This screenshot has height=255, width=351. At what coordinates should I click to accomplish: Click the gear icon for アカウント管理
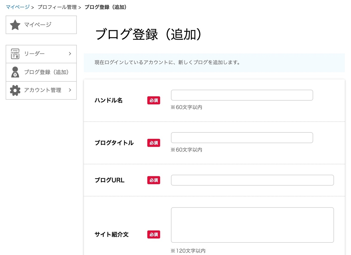pos(15,90)
